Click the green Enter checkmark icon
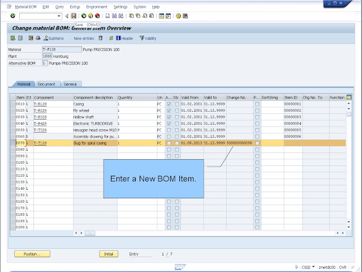This screenshot has height=272, width=362. (13, 16)
